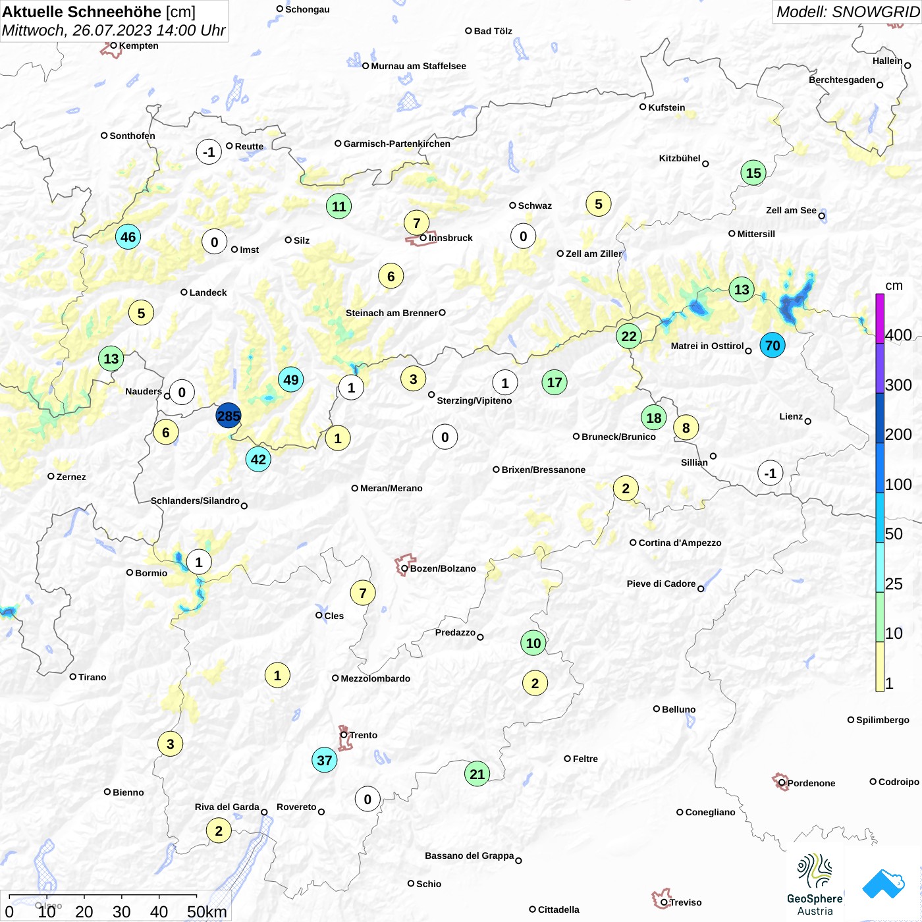Click the Cortina d'Ampezzo label
The height and width of the screenshot is (922, 922).
[680, 543]
